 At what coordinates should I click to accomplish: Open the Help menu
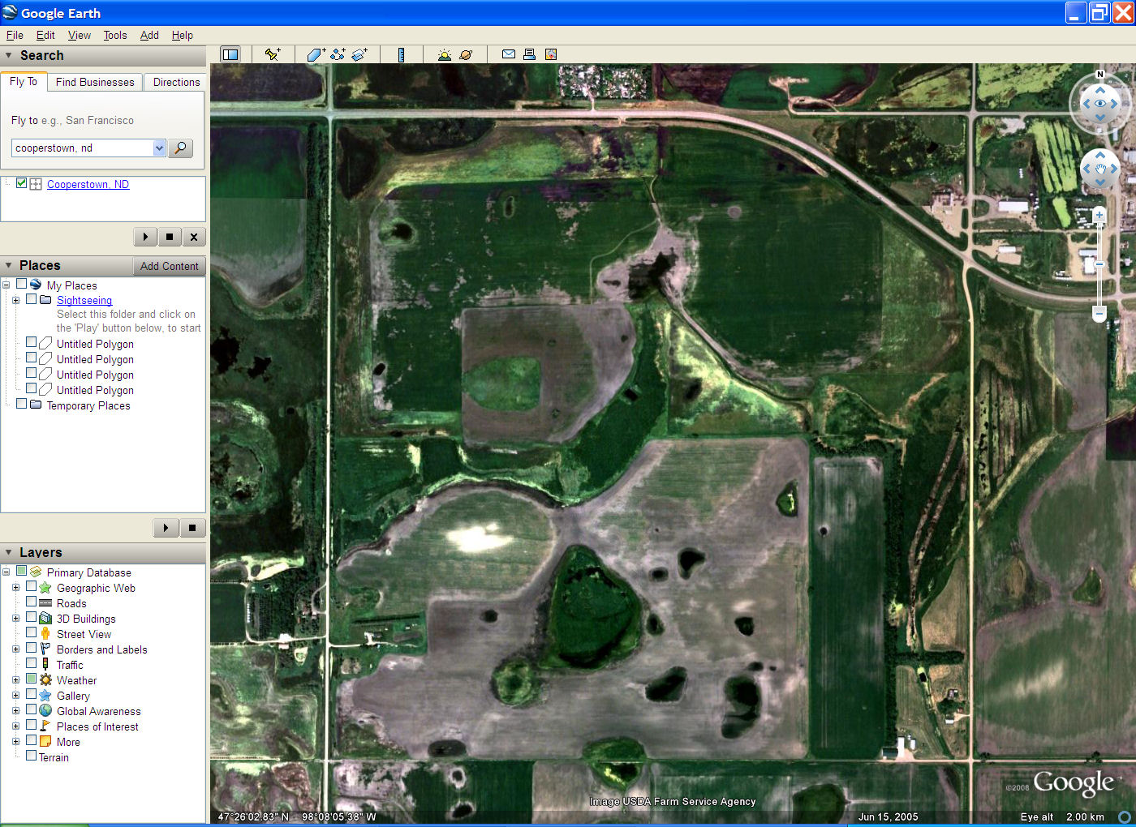pos(183,35)
